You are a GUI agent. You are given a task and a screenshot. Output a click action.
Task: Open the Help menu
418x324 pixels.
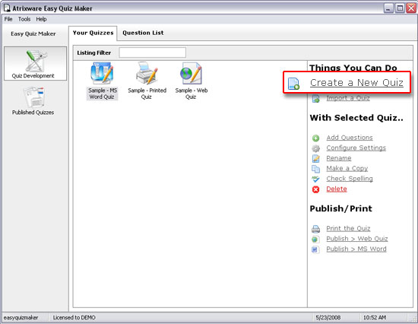[x=41, y=19]
